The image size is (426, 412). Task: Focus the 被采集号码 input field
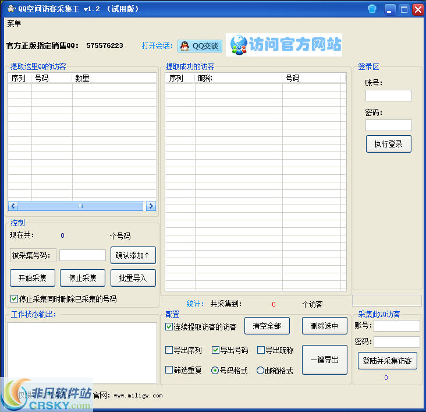point(83,255)
